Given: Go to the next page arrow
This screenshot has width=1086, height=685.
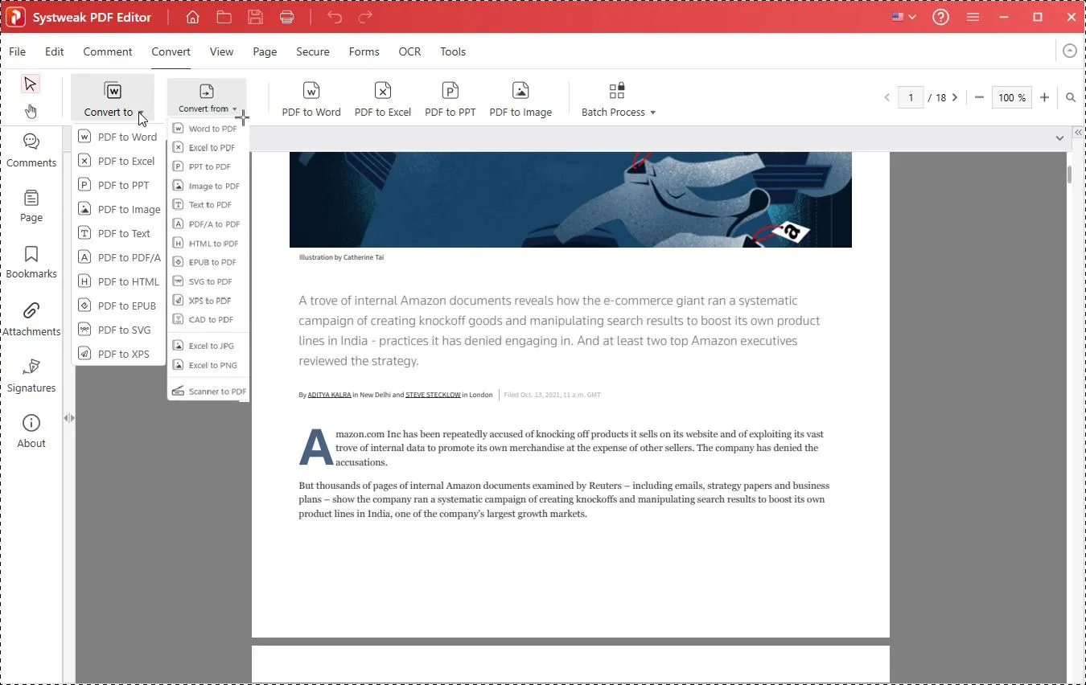Looking at the screenshot, I should click(955, 97).
